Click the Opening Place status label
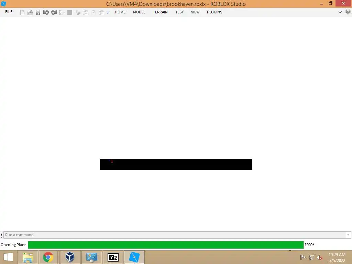 click(x=13, y=245)
